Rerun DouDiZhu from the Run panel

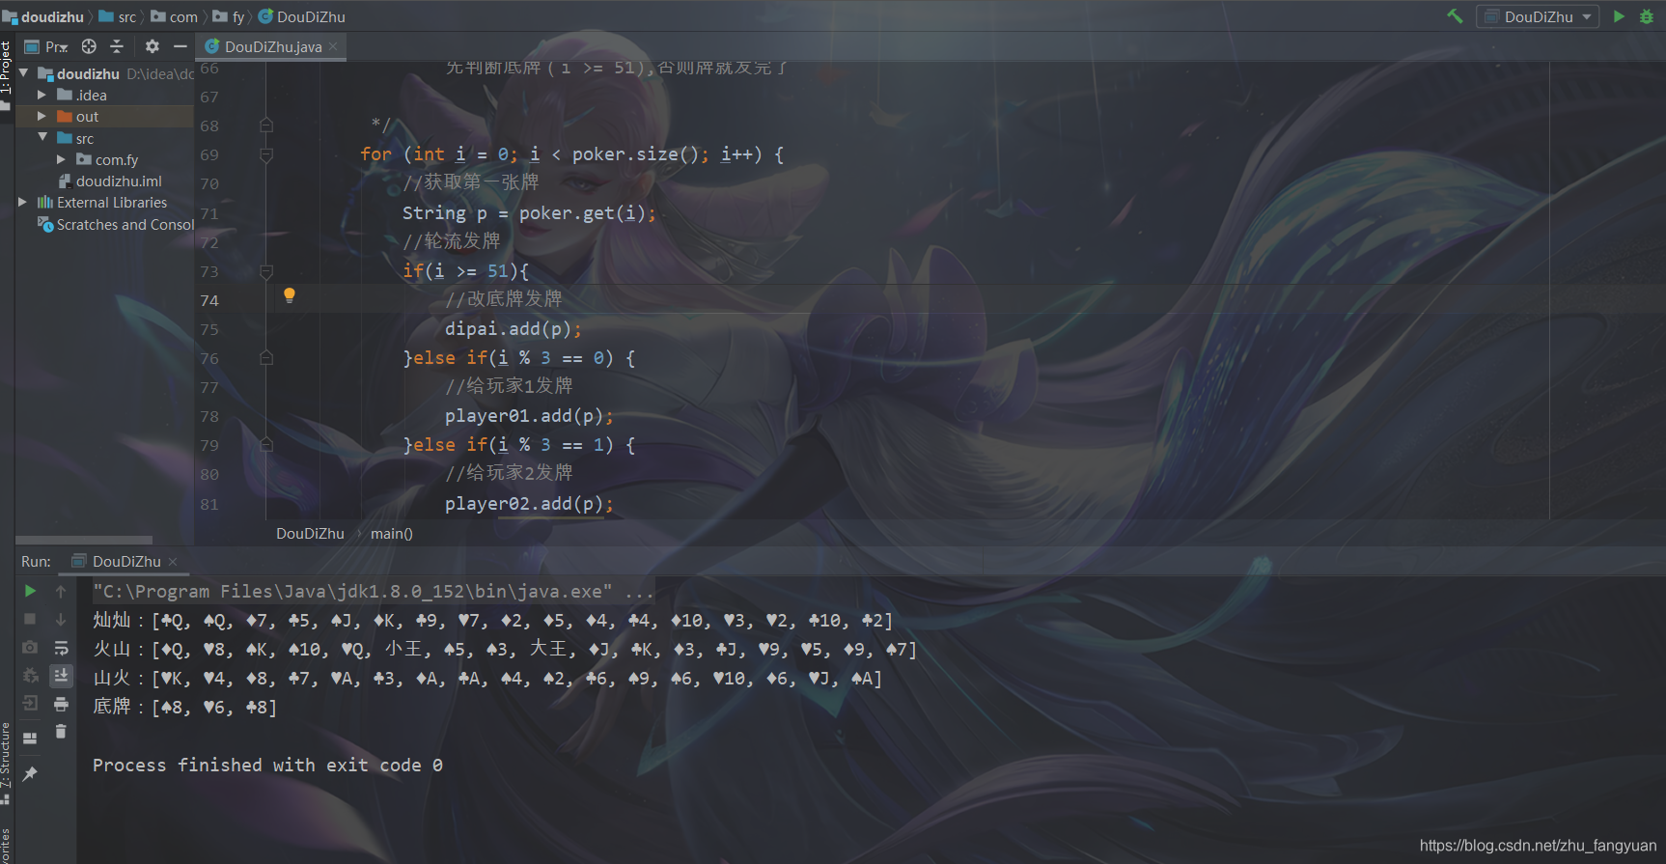point(30,591)
